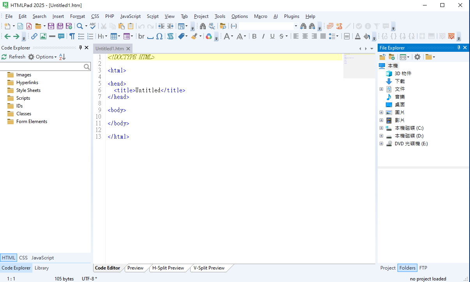Toggle bold formatting B button
Screen dimensions: 470x282
pos(254,36)
